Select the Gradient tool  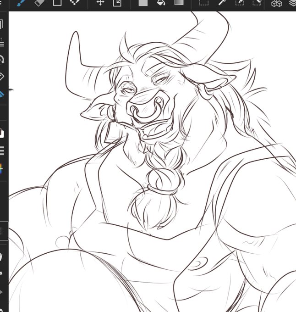[179, 2]
